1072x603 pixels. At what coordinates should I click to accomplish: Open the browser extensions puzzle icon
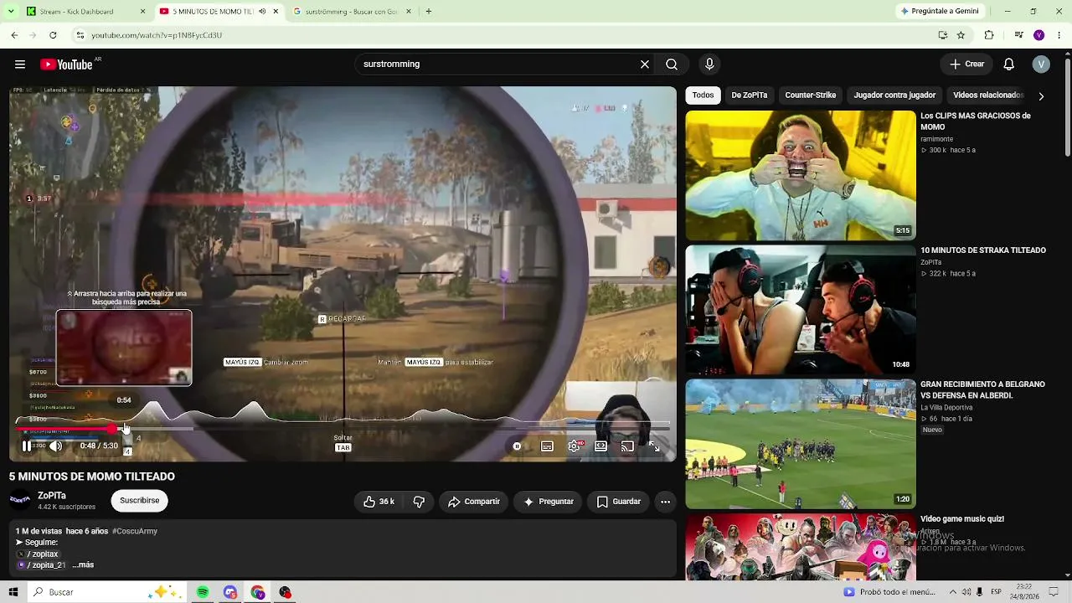tap(989, 35)
